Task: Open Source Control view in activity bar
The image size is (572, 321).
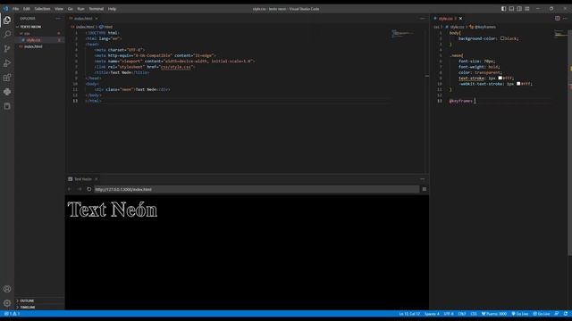Action: click(7, 48)
